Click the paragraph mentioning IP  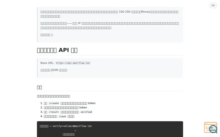pos(109,25)
